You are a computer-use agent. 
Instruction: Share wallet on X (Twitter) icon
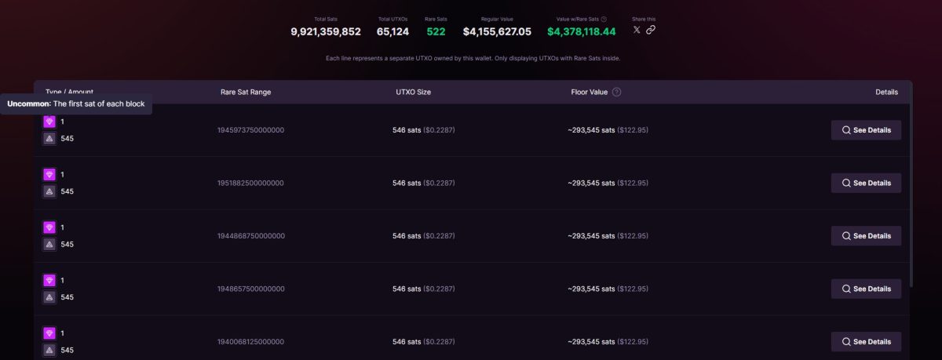pos(637,30)
